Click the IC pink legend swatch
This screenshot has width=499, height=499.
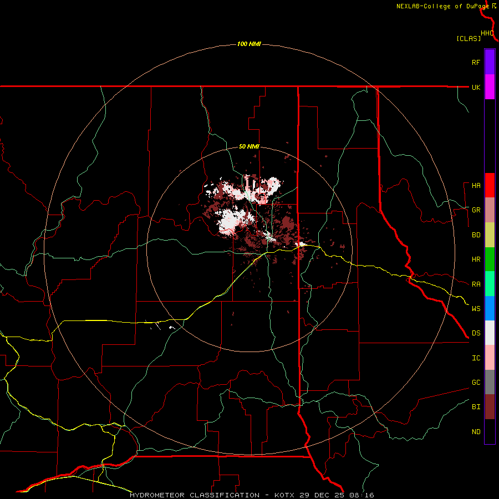pyautogui.click(x=490, y=358)
